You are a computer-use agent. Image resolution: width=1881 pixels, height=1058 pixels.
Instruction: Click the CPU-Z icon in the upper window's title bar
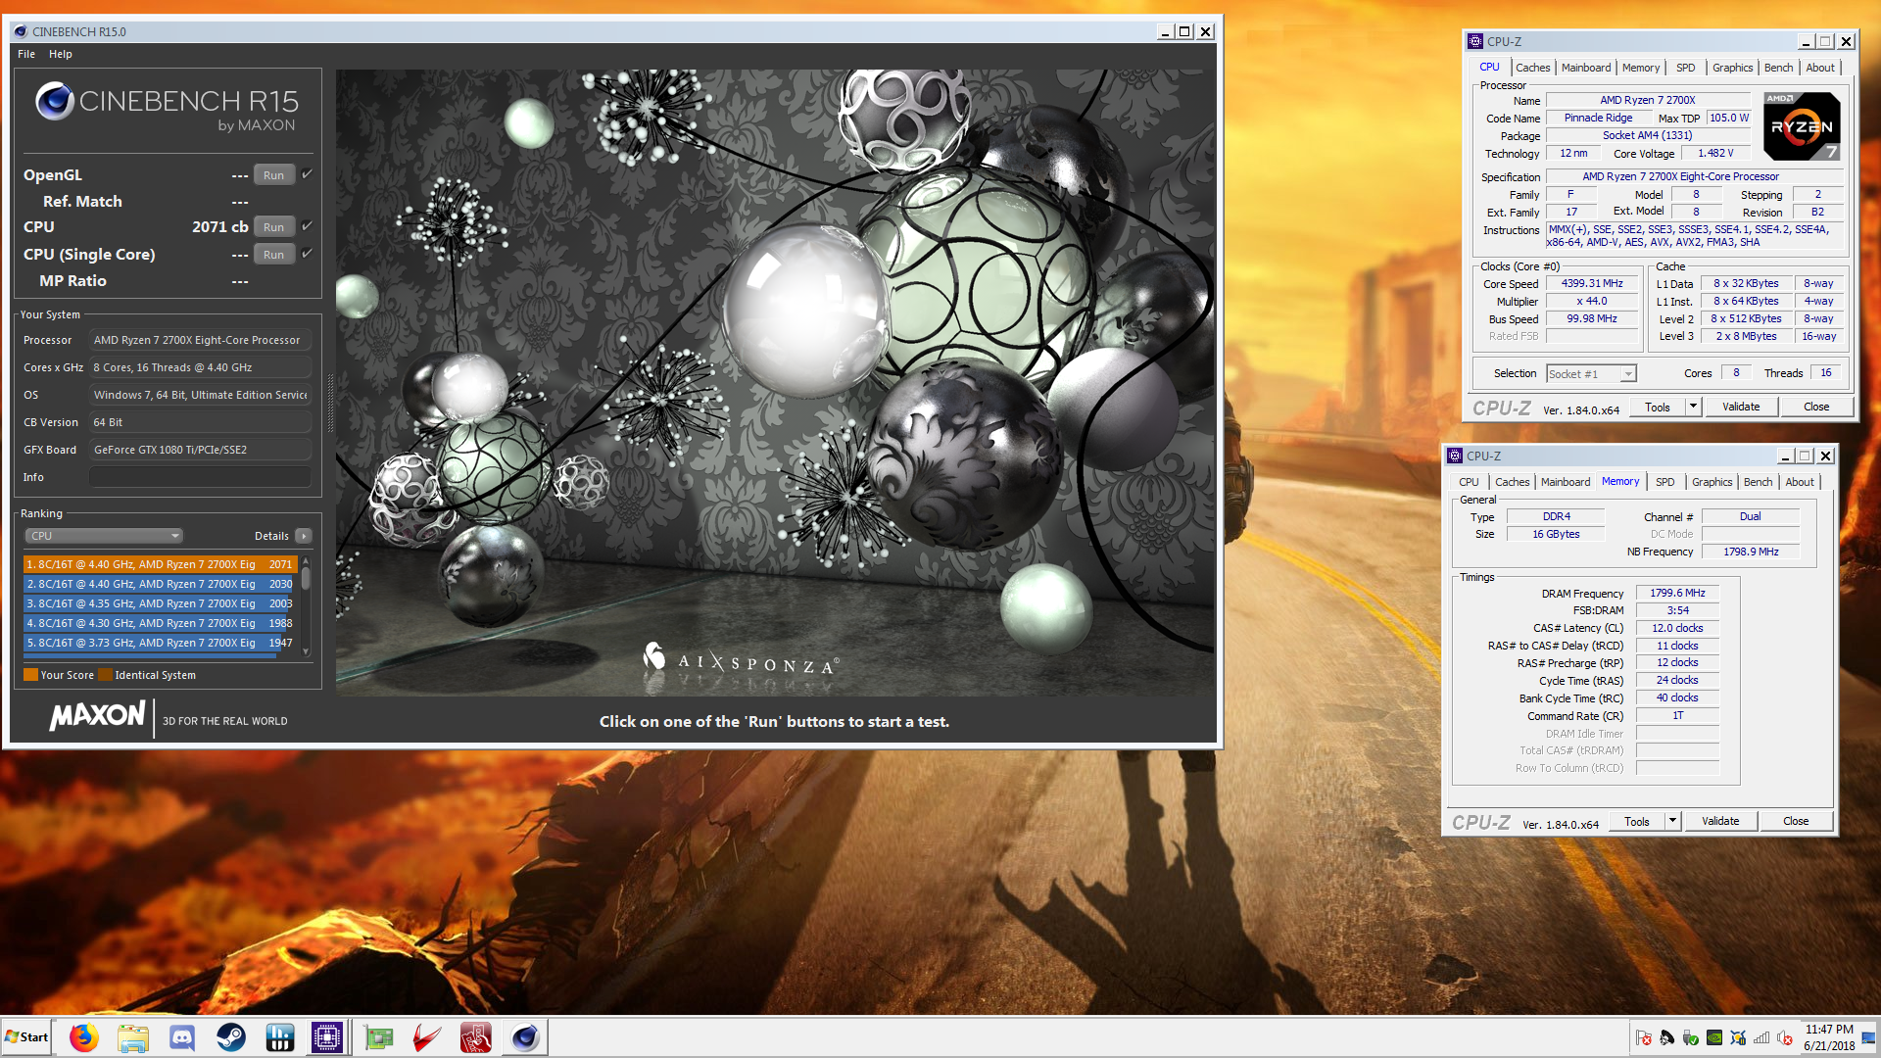[1475, 41]
